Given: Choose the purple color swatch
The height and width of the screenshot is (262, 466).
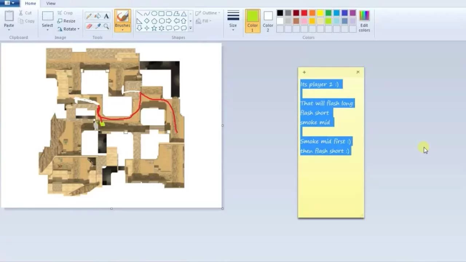Looking at the screenshot, I should point(352,13).
